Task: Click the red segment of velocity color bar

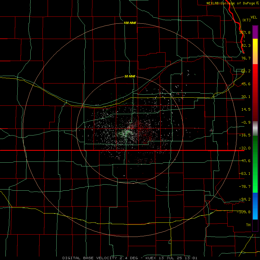Action: pyautogui.click(x=255, y=92)
